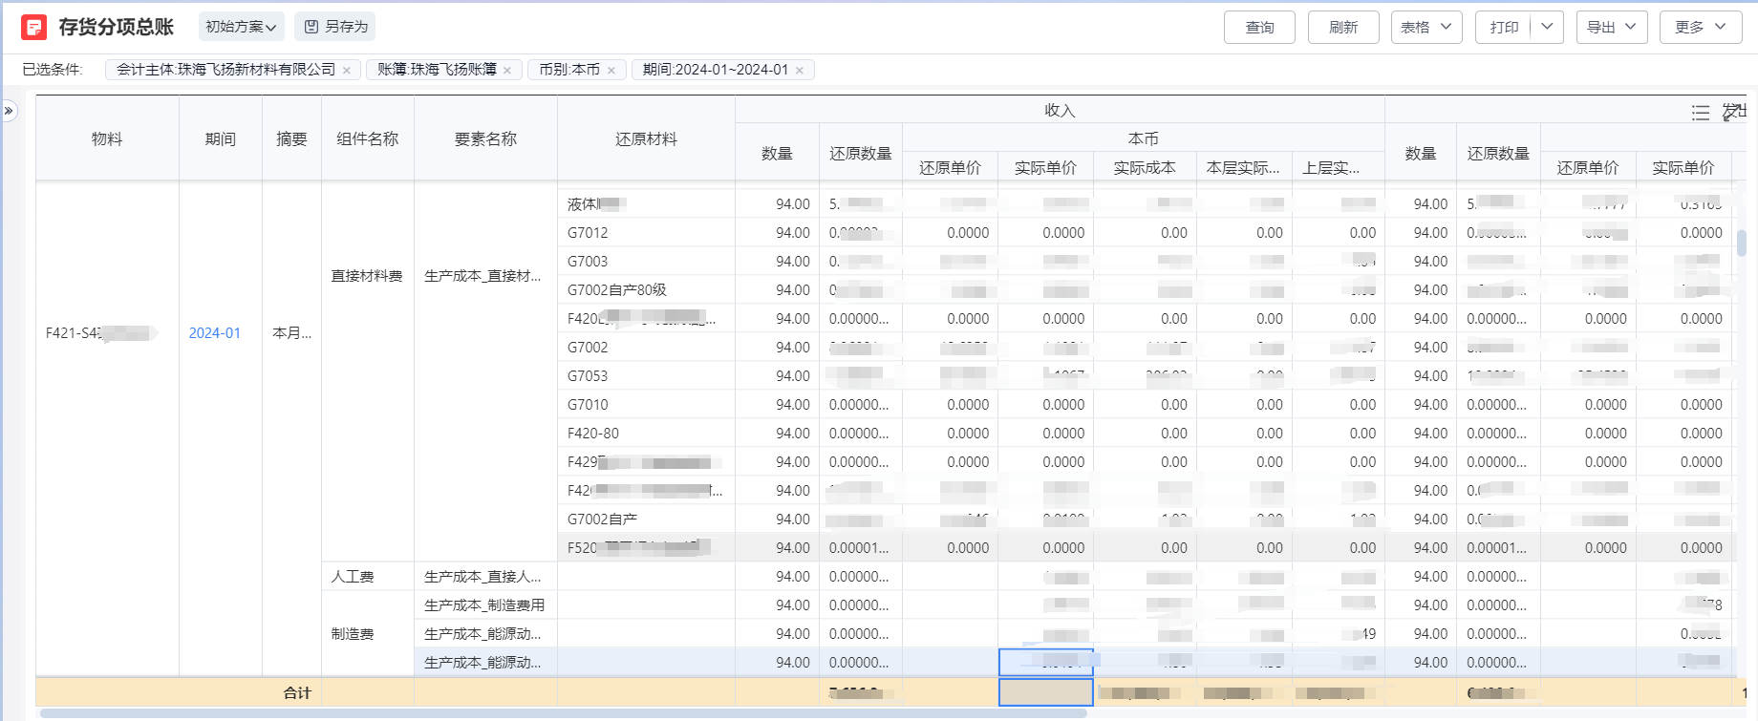Remove the 账簿 filter condition

pyautogui.click(x=507, y=70)
